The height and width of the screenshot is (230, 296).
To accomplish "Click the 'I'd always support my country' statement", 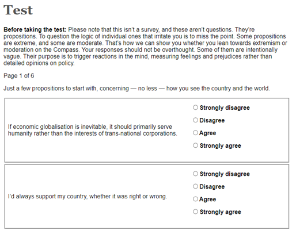I will 88,197.
